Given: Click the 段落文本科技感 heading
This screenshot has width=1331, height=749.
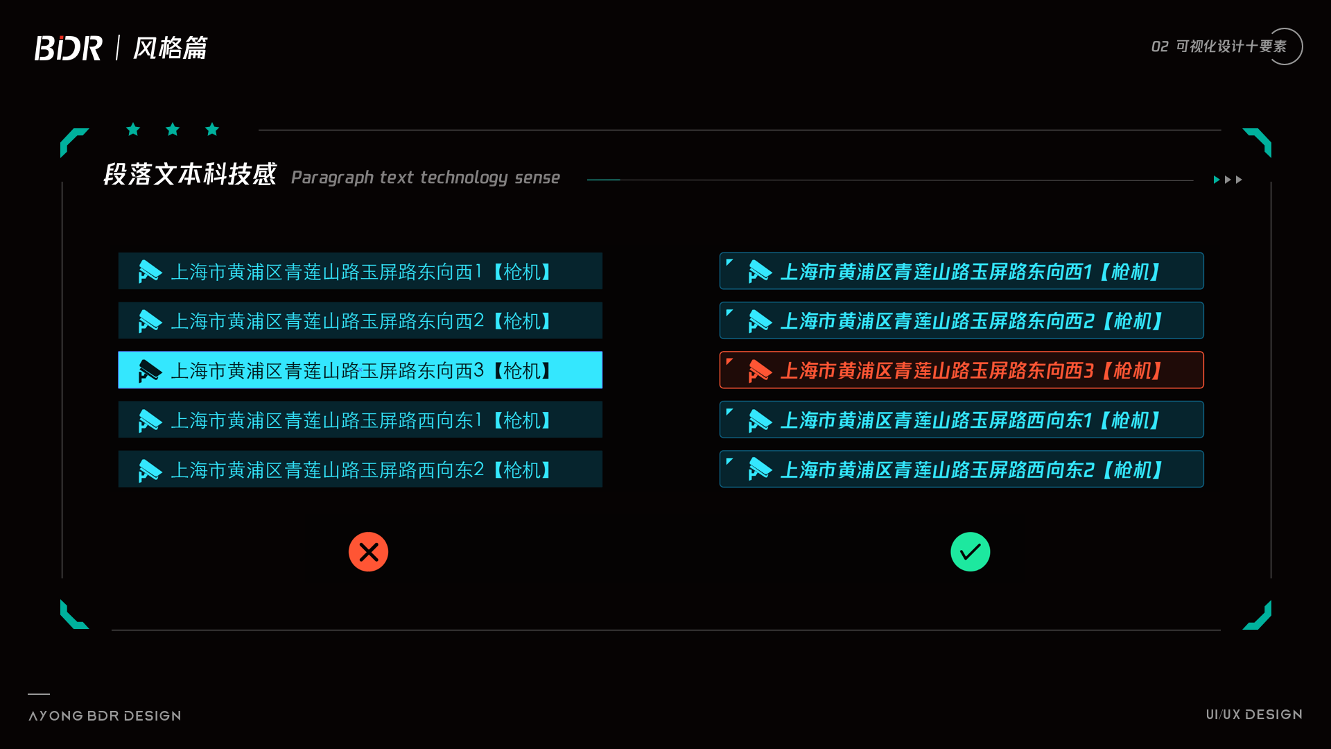Looking at the screenshot, I should 190,175.
